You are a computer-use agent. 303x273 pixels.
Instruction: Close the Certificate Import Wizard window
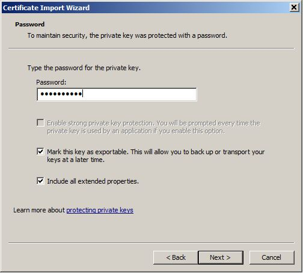click(294, 7)
